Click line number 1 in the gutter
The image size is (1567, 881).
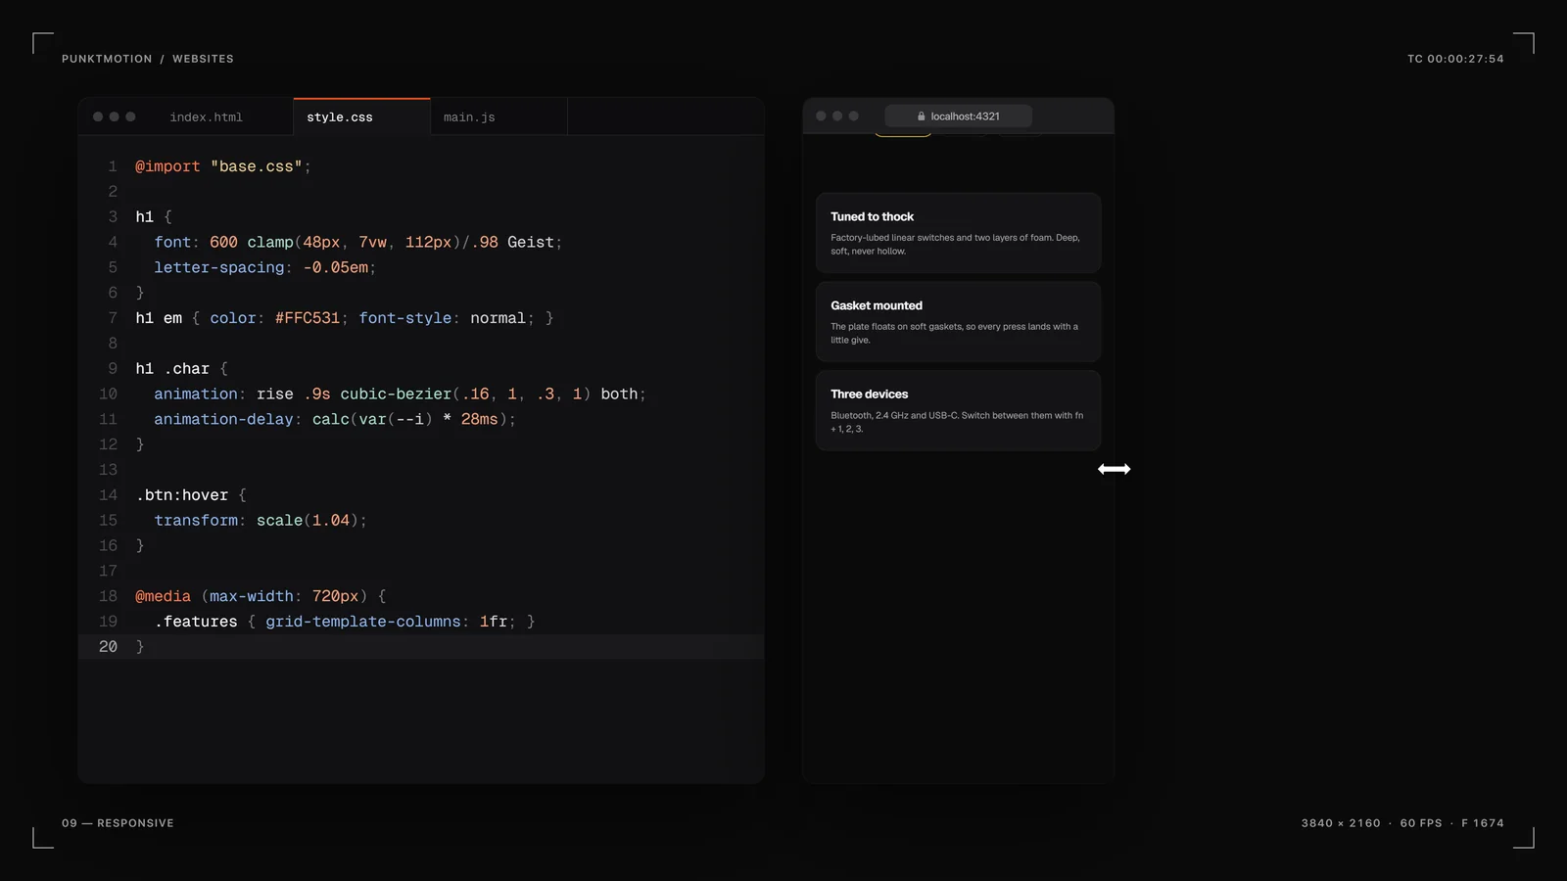pyautogui.click(x=113, y=166)
